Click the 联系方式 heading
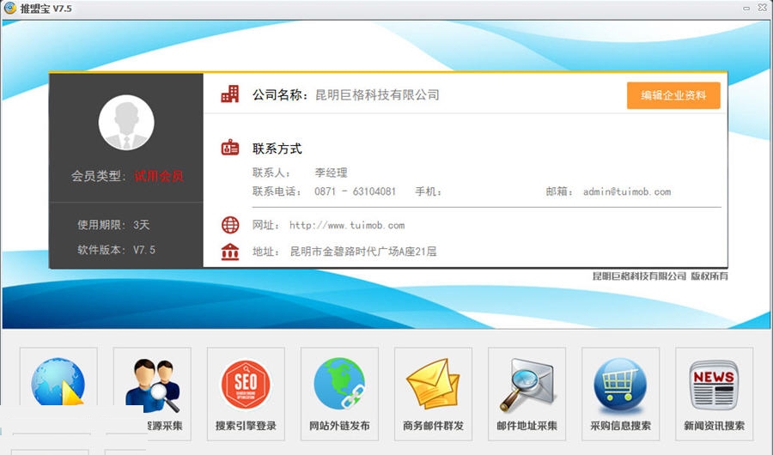Viewport: 773px width, 455px height. [x=277, y=149]
